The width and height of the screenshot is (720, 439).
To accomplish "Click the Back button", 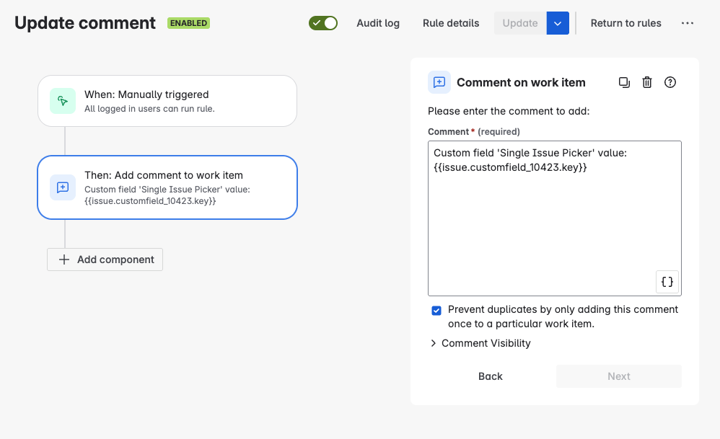I will pyautogui.click(x=491, y=376).
